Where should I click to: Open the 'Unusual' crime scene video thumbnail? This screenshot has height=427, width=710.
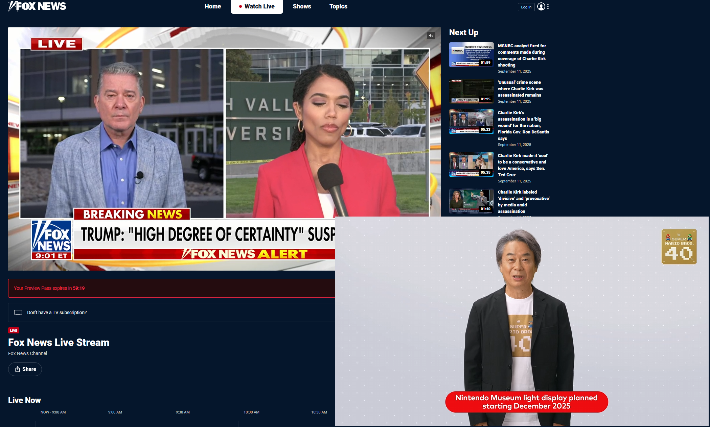click(x=471, y=91)
